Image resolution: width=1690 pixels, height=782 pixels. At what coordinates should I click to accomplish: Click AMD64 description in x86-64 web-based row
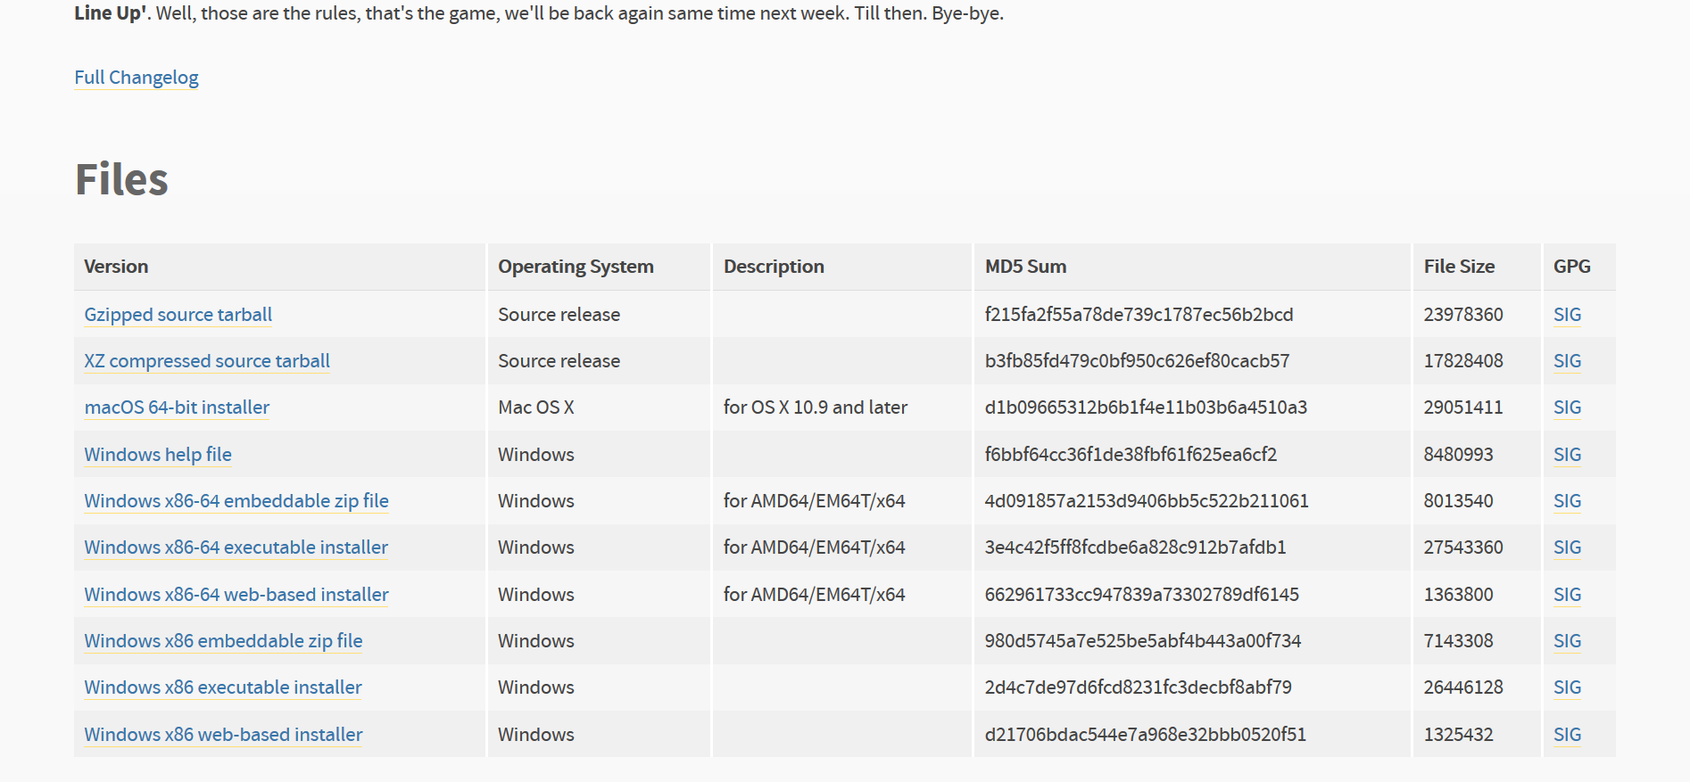click(815, 595)
